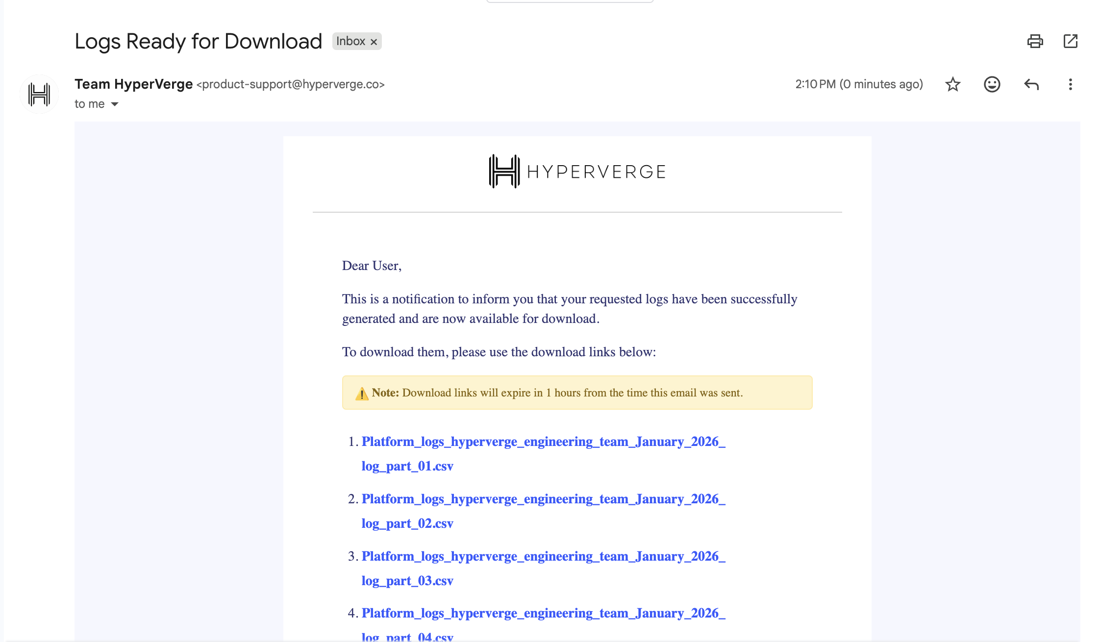Open email in new window
This screenshot has width=1100, height=642.
point(1070,41)
